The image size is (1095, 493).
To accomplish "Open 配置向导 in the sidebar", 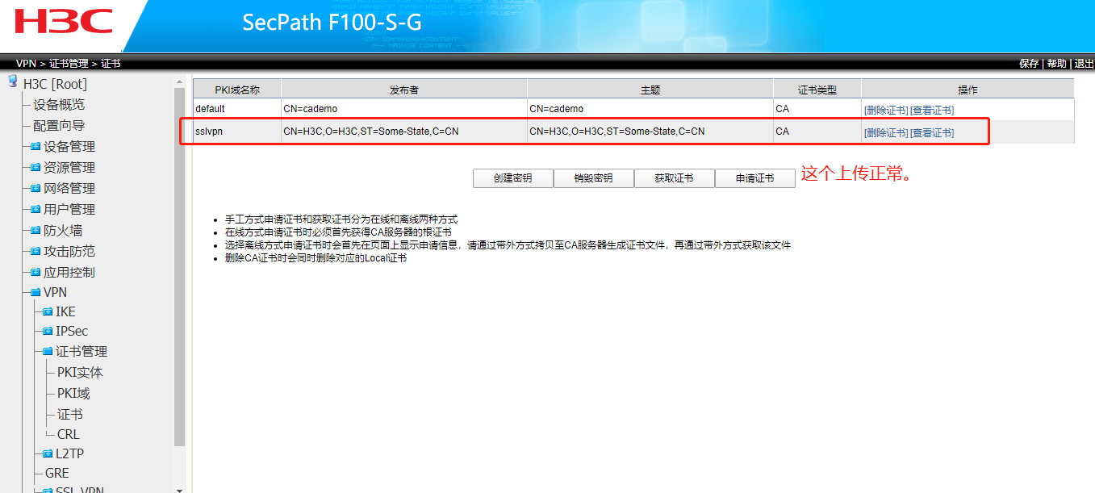I will coord(59,126).
